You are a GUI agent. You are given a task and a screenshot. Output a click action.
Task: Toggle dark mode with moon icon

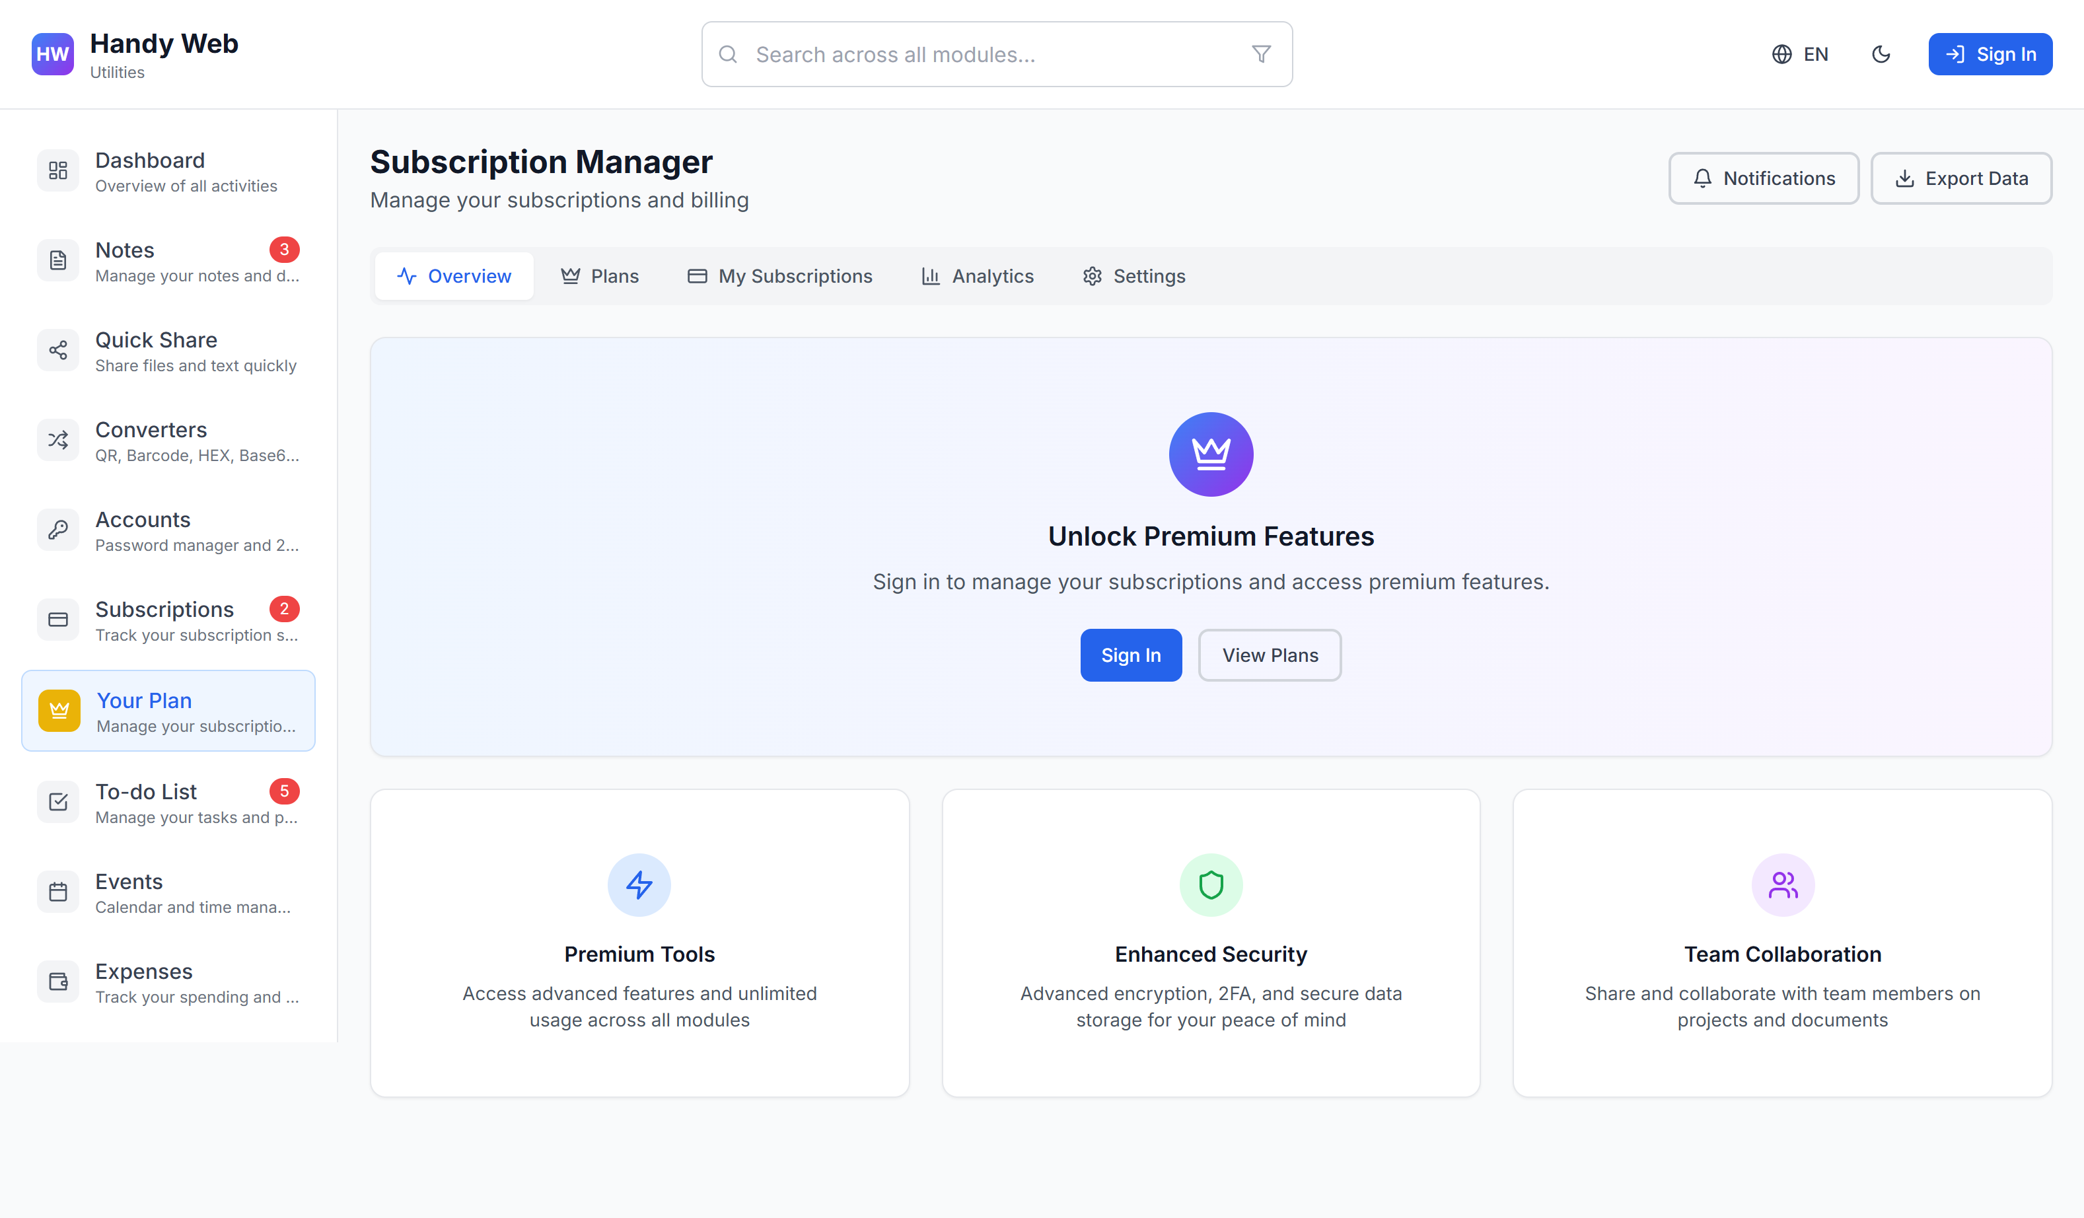(1881, 54)
